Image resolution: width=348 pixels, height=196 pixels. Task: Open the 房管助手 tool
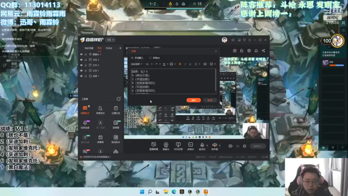pos(100,110)
